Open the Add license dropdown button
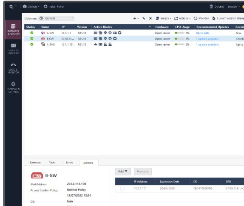 [123, 171]
